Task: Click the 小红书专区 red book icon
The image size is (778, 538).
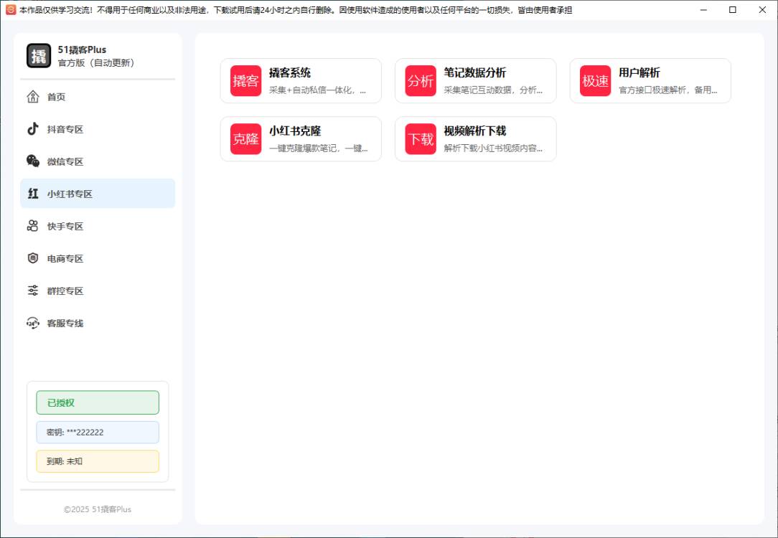Action: tap(32, 193)
